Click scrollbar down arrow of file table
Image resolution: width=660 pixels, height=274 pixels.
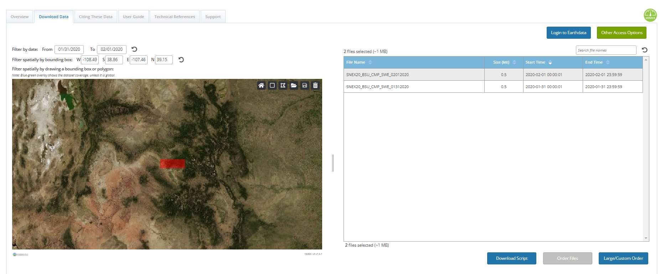click(646, 238)
